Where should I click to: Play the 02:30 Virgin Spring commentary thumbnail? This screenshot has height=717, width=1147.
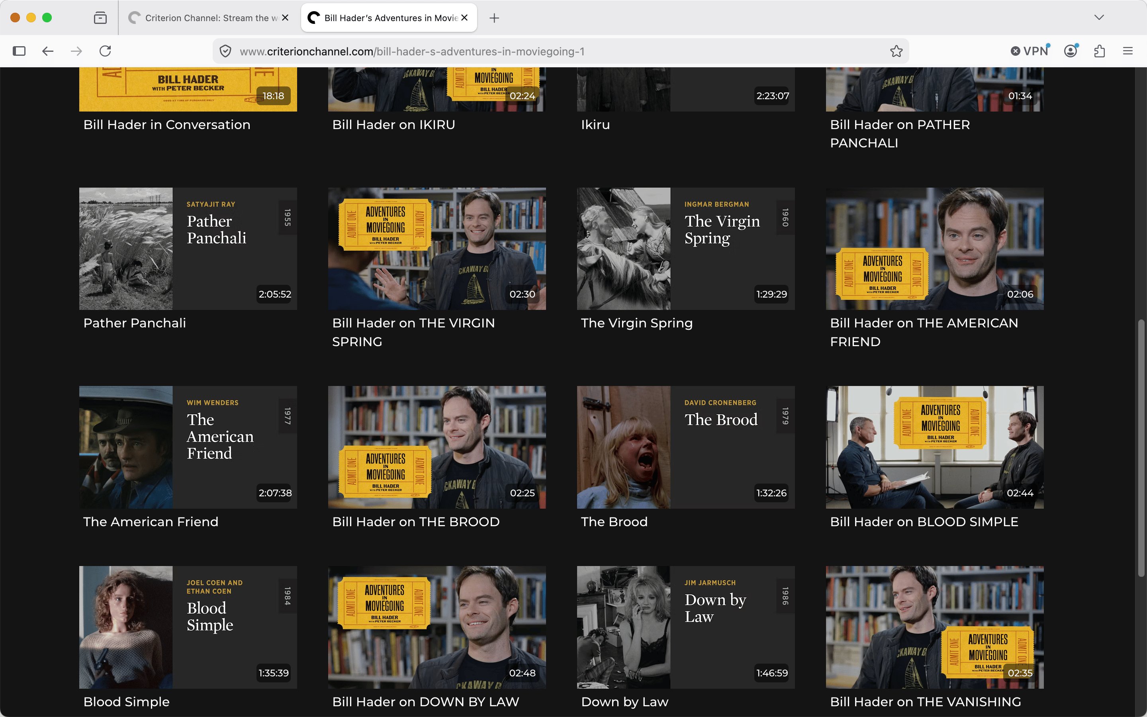tap(437, 249)
